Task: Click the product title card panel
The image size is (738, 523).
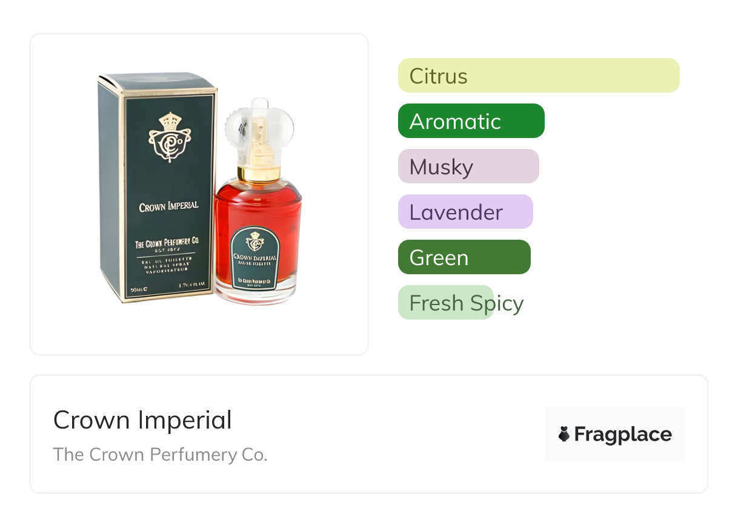Action: (369, 434)
